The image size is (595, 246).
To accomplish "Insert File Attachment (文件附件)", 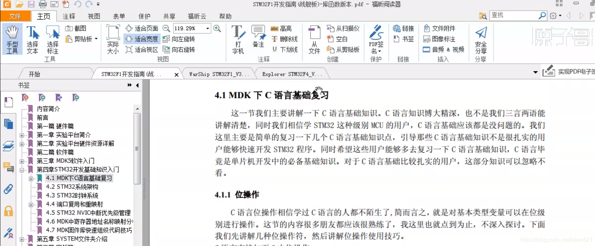I will (x=439, y=28).
